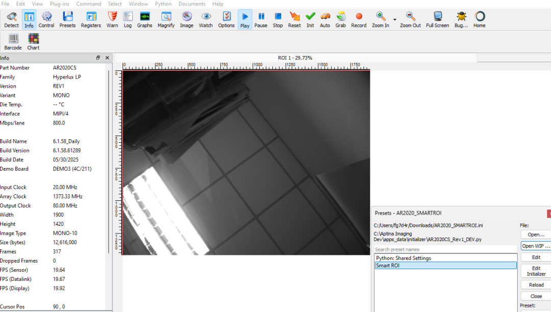Click the Auto toolbar icon
551x312 pixels.
pyautogui.click(x=325, y=19)
